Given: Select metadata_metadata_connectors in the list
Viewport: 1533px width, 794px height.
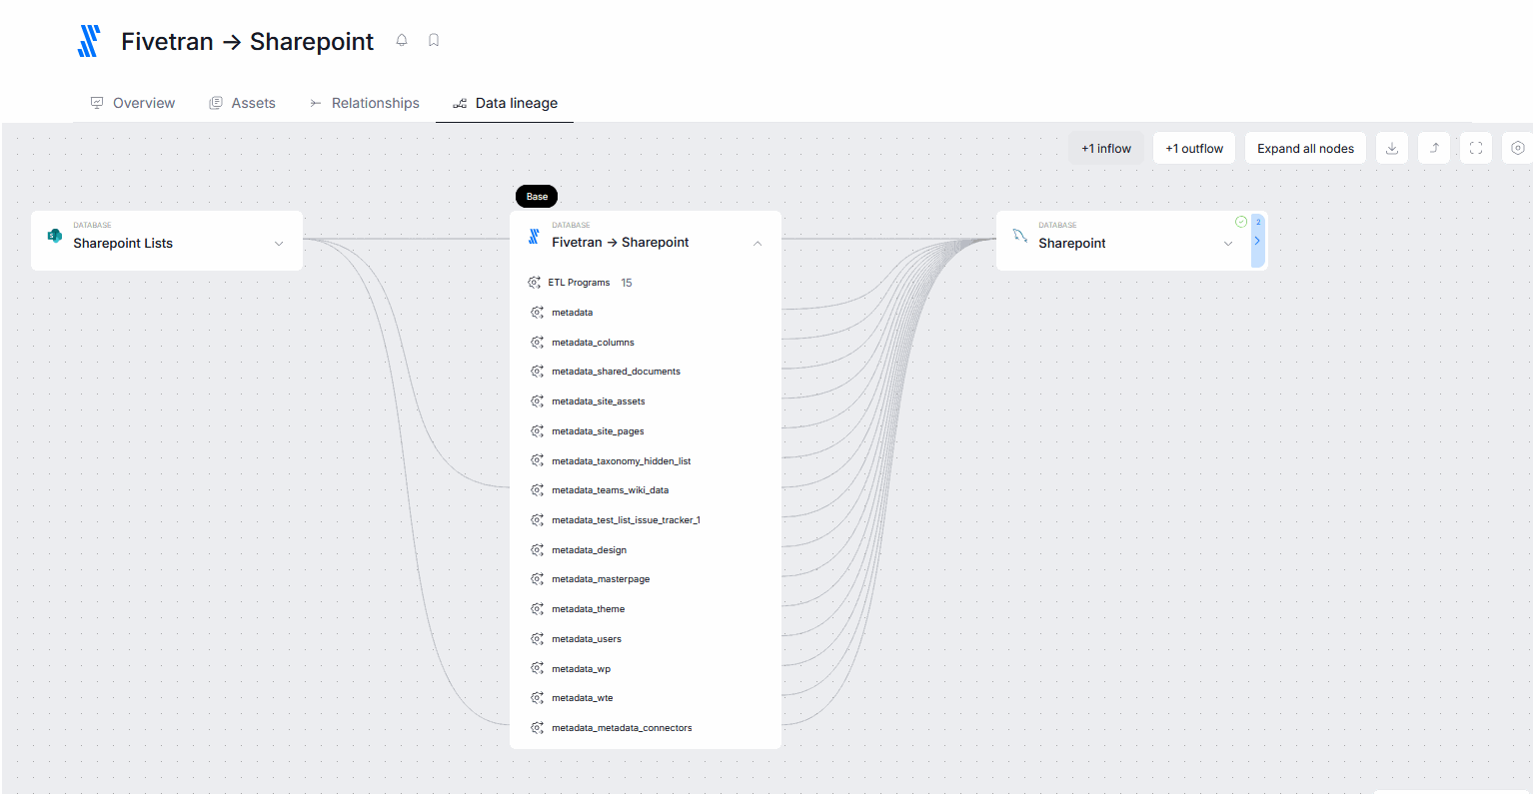Looking at the screenshot, I should click(622, 728).
